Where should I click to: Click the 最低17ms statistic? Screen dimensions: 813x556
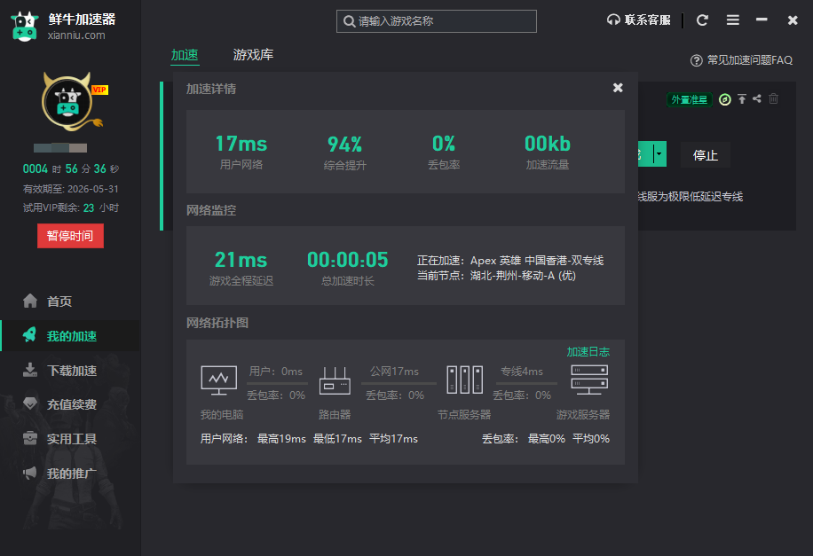coord(337,439)
